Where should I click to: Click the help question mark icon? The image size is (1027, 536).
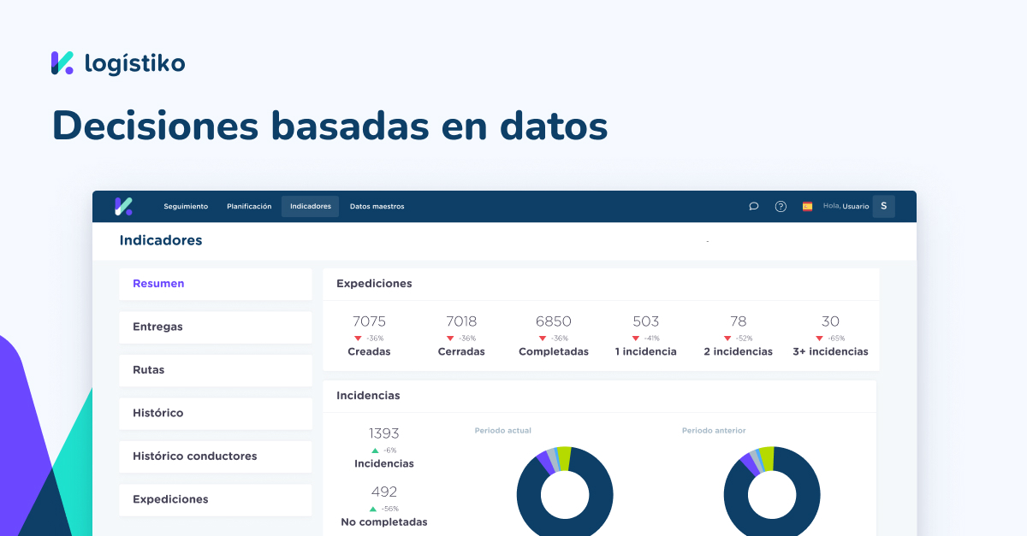(780, 206)
